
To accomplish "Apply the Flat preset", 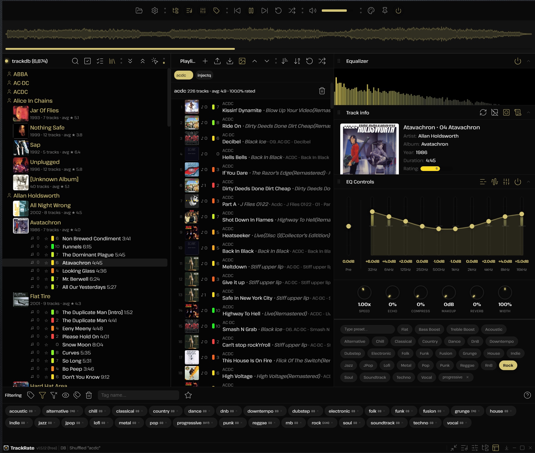I will pos(405,329).
